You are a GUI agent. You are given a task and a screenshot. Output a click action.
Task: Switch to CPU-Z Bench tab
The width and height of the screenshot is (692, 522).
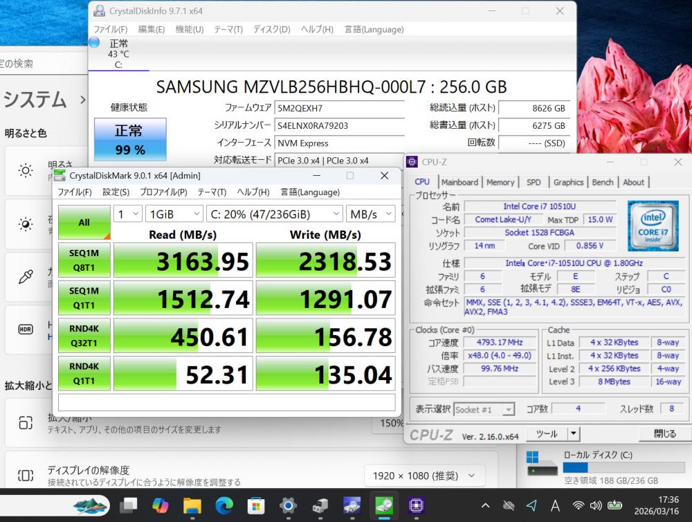(603, 182)
